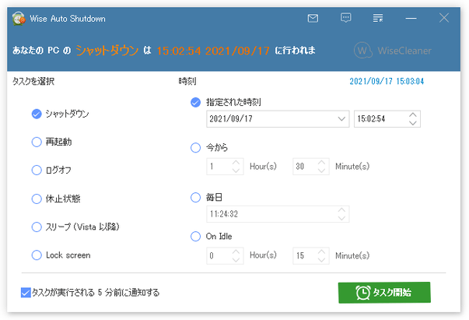Close the Wise Auto Shutdown window

[x=444, y=18]
